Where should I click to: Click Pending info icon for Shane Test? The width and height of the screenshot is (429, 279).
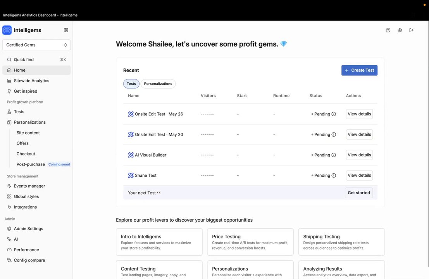click(x=334, y=175)
